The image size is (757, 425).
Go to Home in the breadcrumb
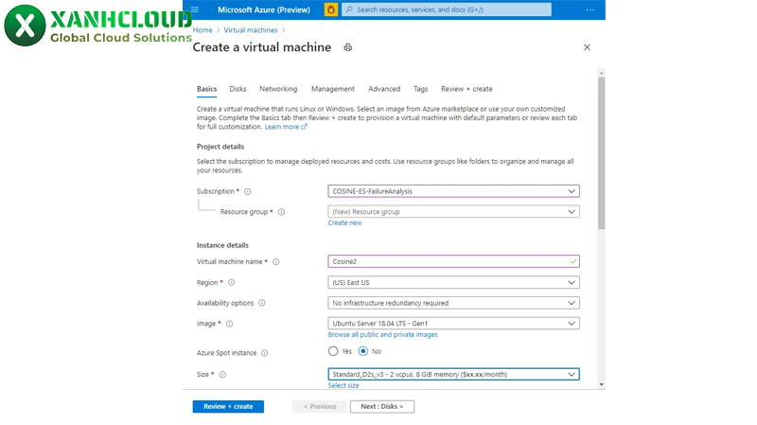point(202,30)
